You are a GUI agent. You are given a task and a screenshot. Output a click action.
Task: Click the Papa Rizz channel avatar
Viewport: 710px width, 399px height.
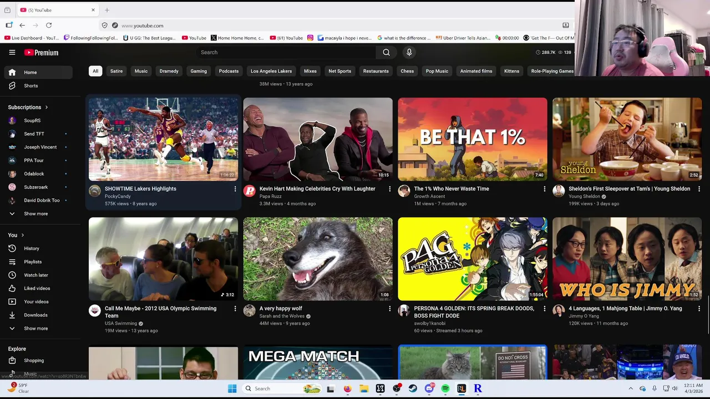pos(250,191)
